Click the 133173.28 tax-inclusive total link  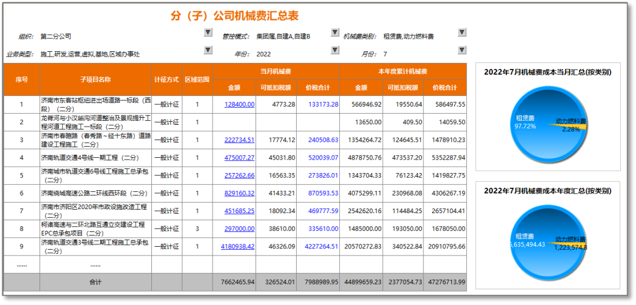[x=323, y=105]
